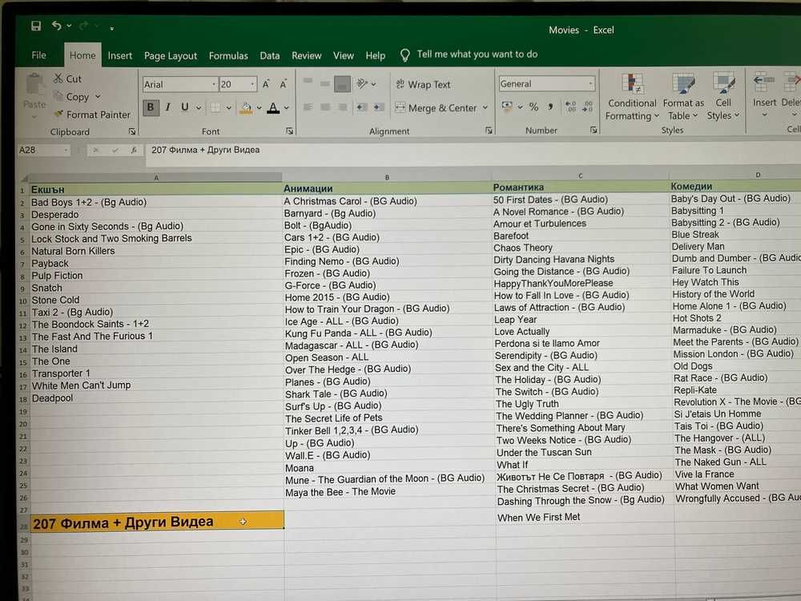This screenshot has width=801, height=601.
Task: Open the Name Box A28 dropdown
Action: (x=66, y=151)
